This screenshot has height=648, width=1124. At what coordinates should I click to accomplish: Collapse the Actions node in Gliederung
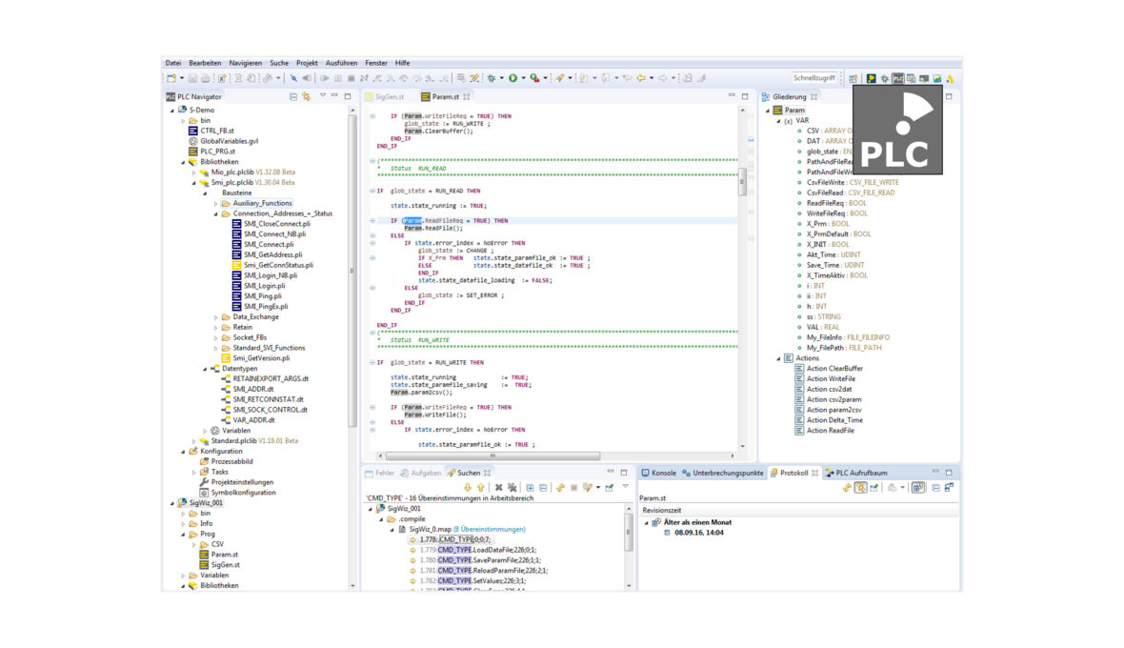[778, 358]
